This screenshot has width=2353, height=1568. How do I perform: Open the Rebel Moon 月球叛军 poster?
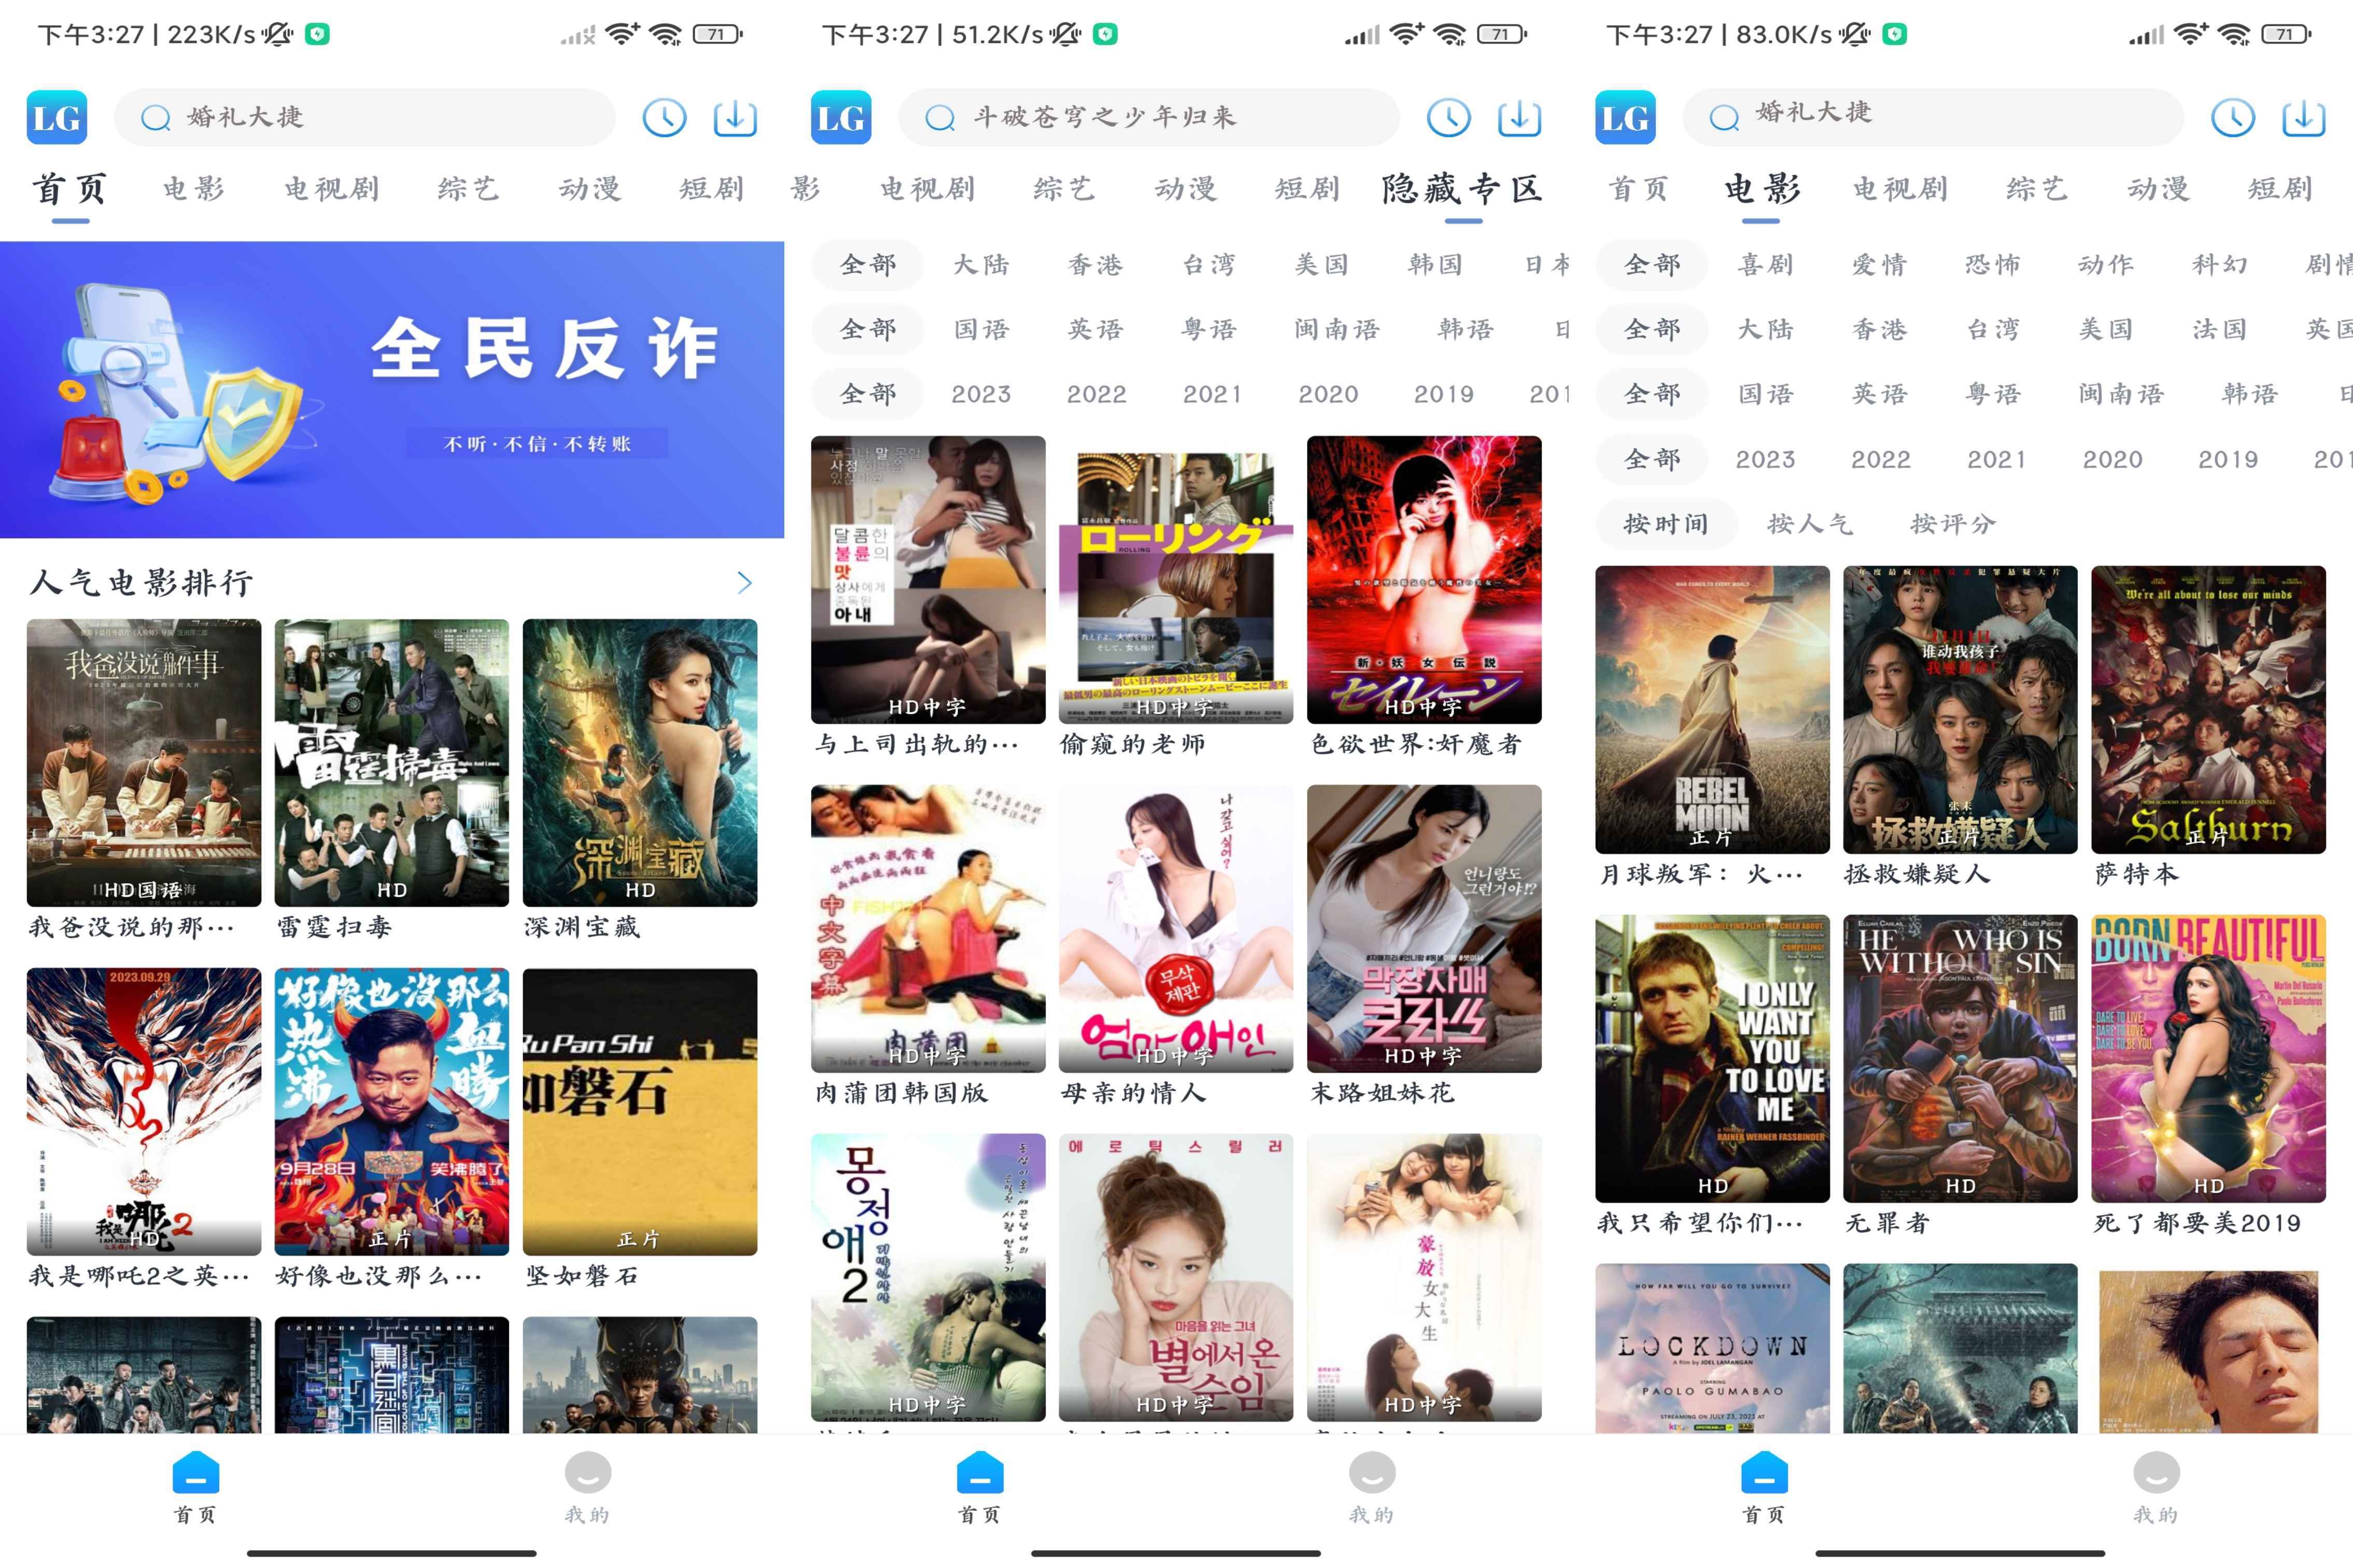[x=1712, y=710]
